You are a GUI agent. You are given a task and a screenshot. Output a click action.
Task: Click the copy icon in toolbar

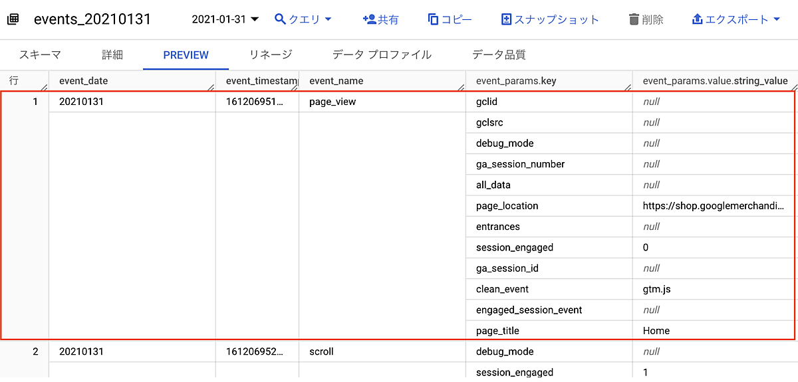point(434,19)
